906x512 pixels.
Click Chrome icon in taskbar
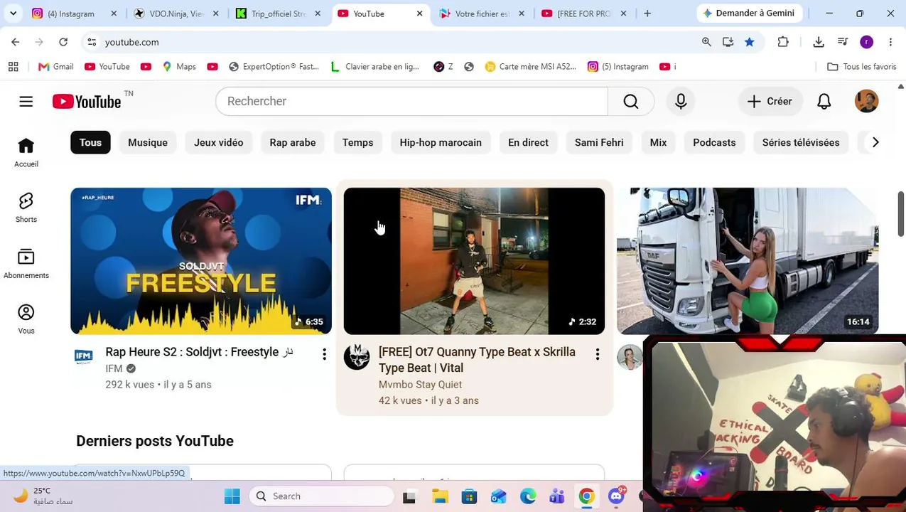586,496
